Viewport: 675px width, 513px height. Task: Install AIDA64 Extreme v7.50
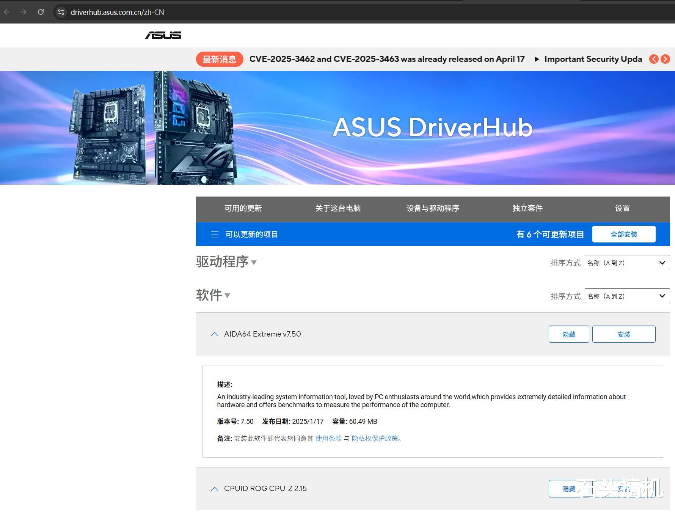click(624, 334)
